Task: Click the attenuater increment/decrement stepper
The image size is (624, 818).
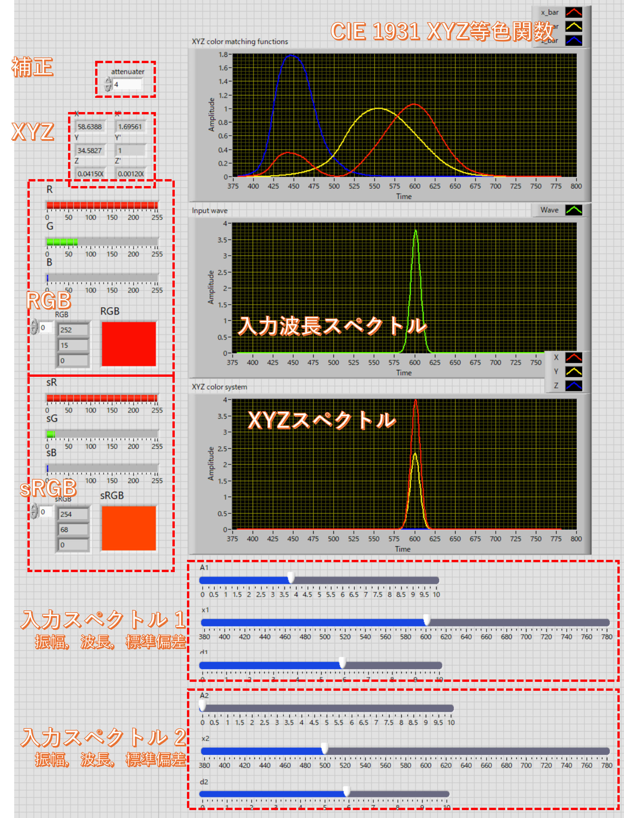Action: tap(108, 84)
